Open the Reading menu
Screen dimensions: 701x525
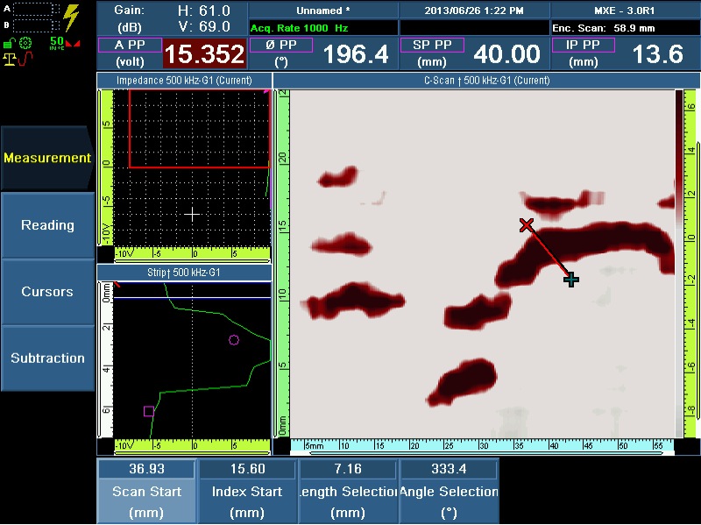[47, 225]
